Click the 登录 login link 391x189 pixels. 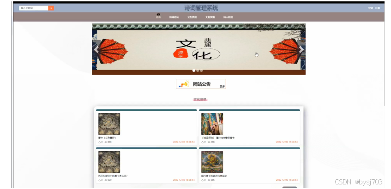click(x=371, y=8)
